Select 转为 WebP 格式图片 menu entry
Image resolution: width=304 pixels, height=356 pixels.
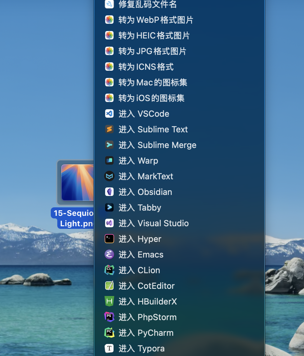point(156,20)
